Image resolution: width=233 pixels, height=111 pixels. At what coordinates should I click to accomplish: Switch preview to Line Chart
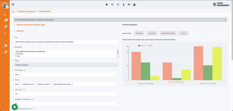[152, 33]
